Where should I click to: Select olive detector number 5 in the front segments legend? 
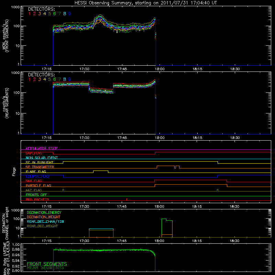[x=49, y=14]
